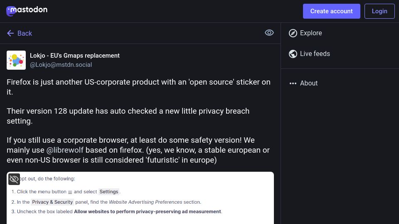
Task: Open the attached opt-out instructions image
Action: point(140,198)
